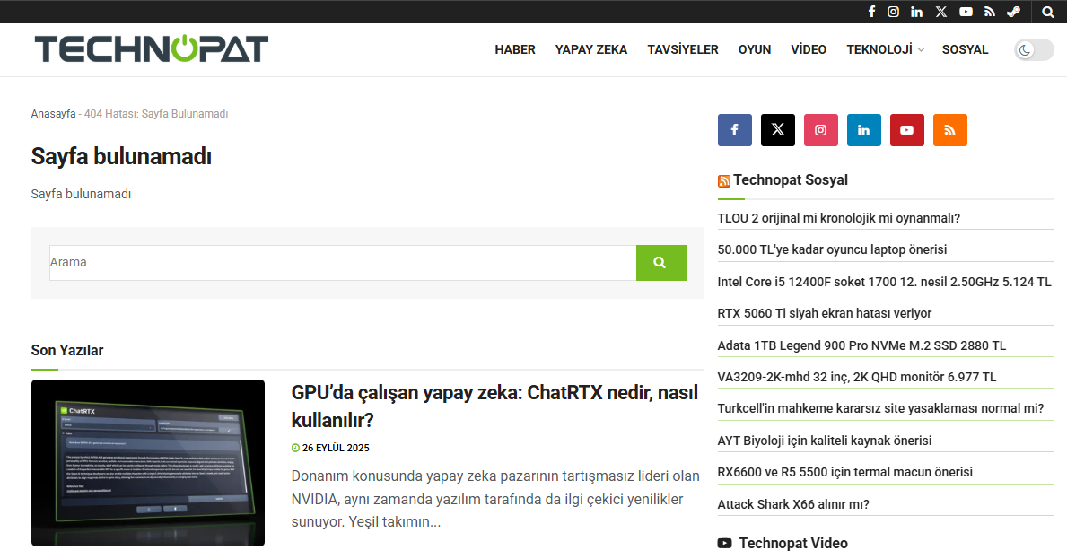Viewport: 1067px width, 559px height.
Task: Open the Tavsiyeler menu
Action: 683,49
